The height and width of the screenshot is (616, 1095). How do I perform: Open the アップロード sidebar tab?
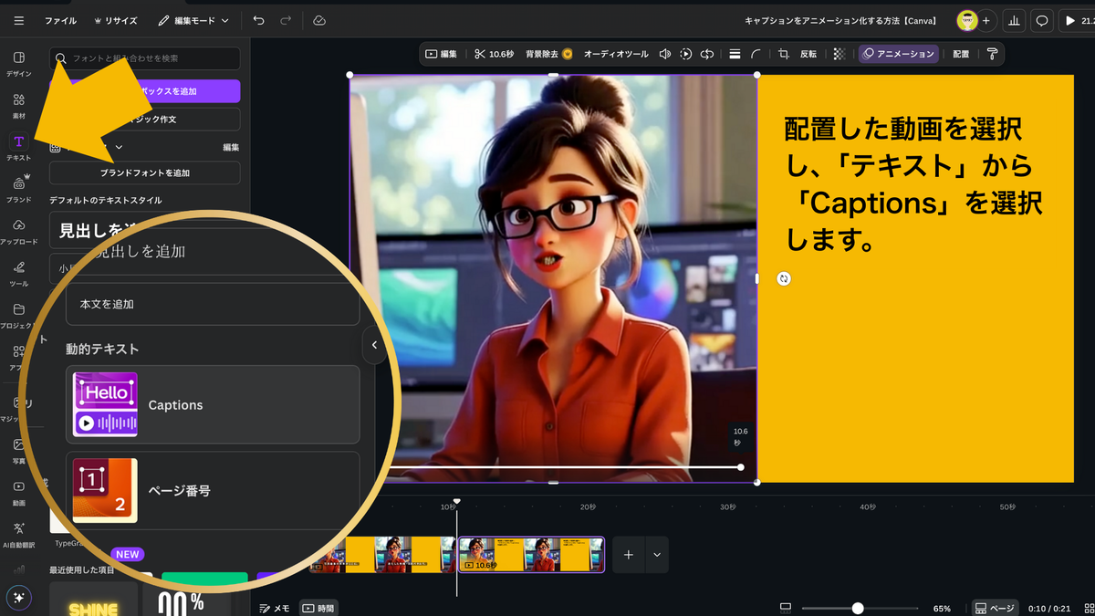click(19, 232)
